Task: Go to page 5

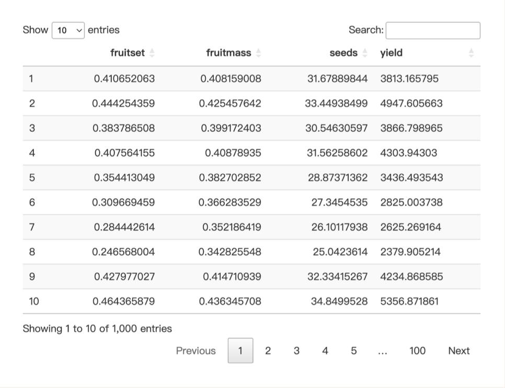Action: [353, 351]
